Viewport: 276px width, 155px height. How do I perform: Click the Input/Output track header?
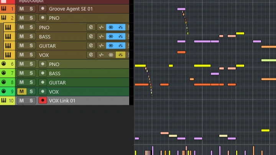[x=31, y=1]
